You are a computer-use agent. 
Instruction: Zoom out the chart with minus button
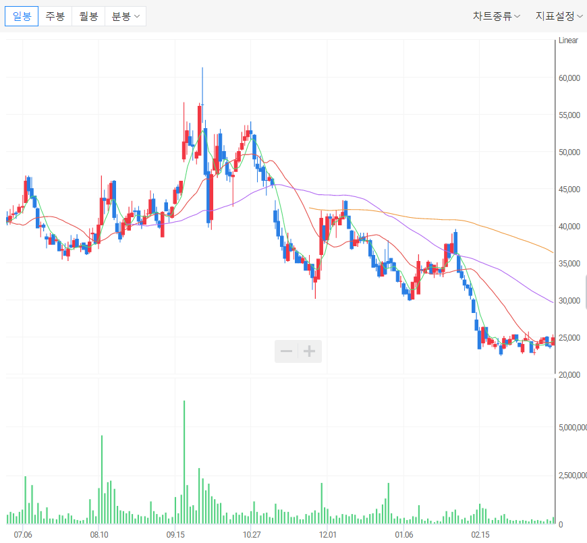[286, 351]
